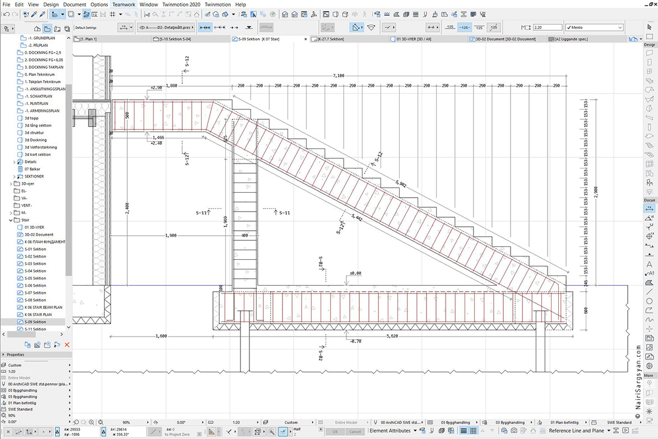Select K 06 STAIR BEAM PLAN in Navigator
The height and width of the screenshot is (439, 658).
[43, 307]
